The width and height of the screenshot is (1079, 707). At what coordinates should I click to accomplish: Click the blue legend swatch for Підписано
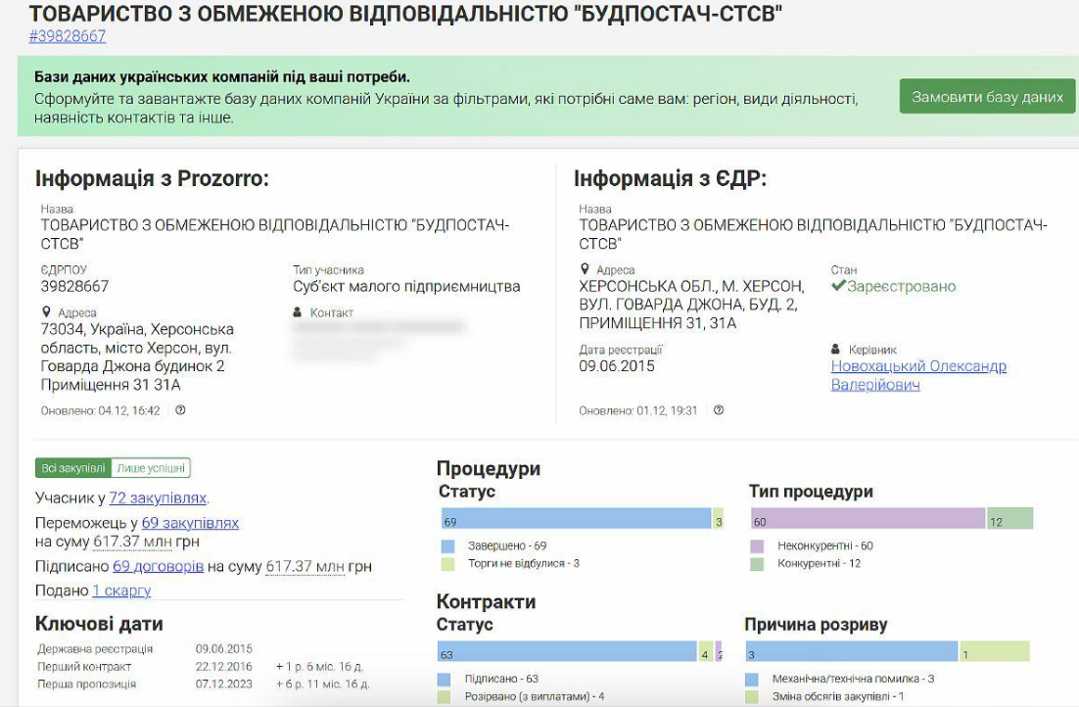click(444, 680)
